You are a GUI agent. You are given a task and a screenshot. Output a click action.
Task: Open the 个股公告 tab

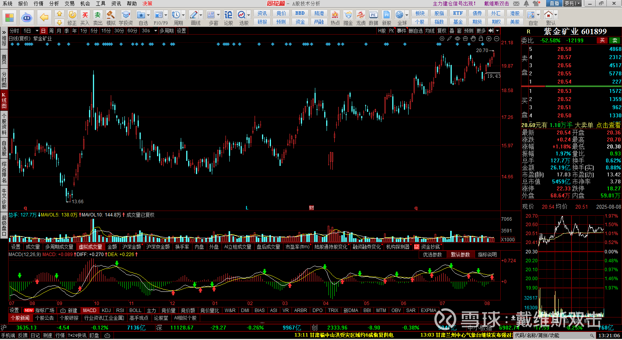point(45,318)
